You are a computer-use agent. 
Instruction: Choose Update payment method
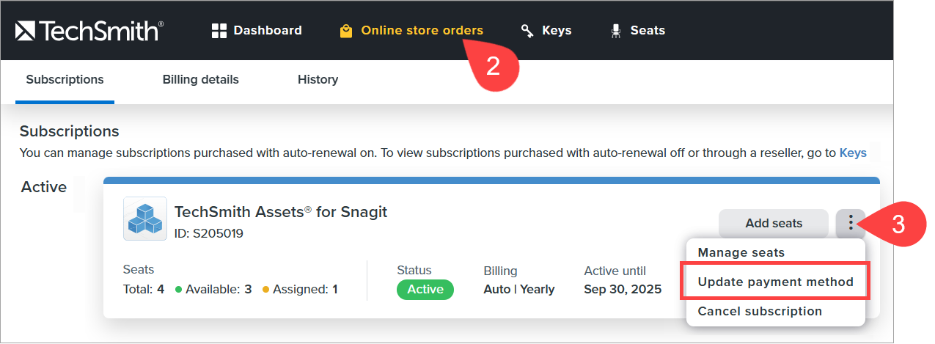pos(775,282)
